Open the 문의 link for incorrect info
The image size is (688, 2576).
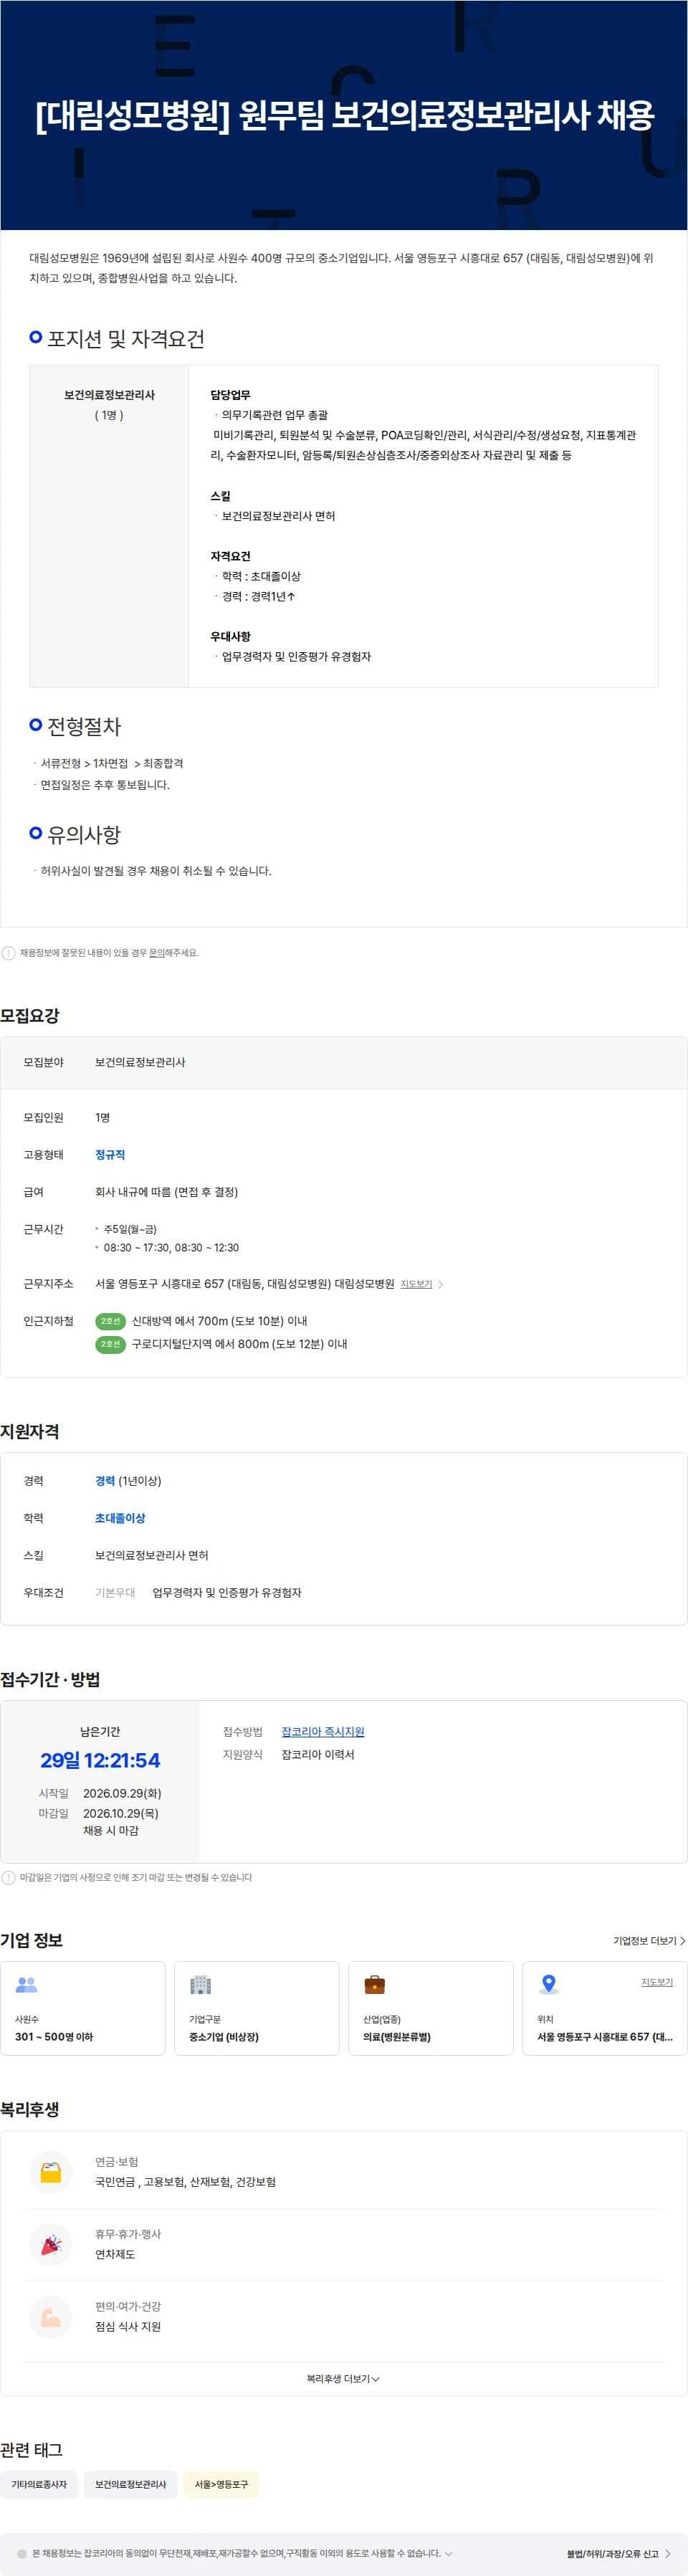click(156, 953)
